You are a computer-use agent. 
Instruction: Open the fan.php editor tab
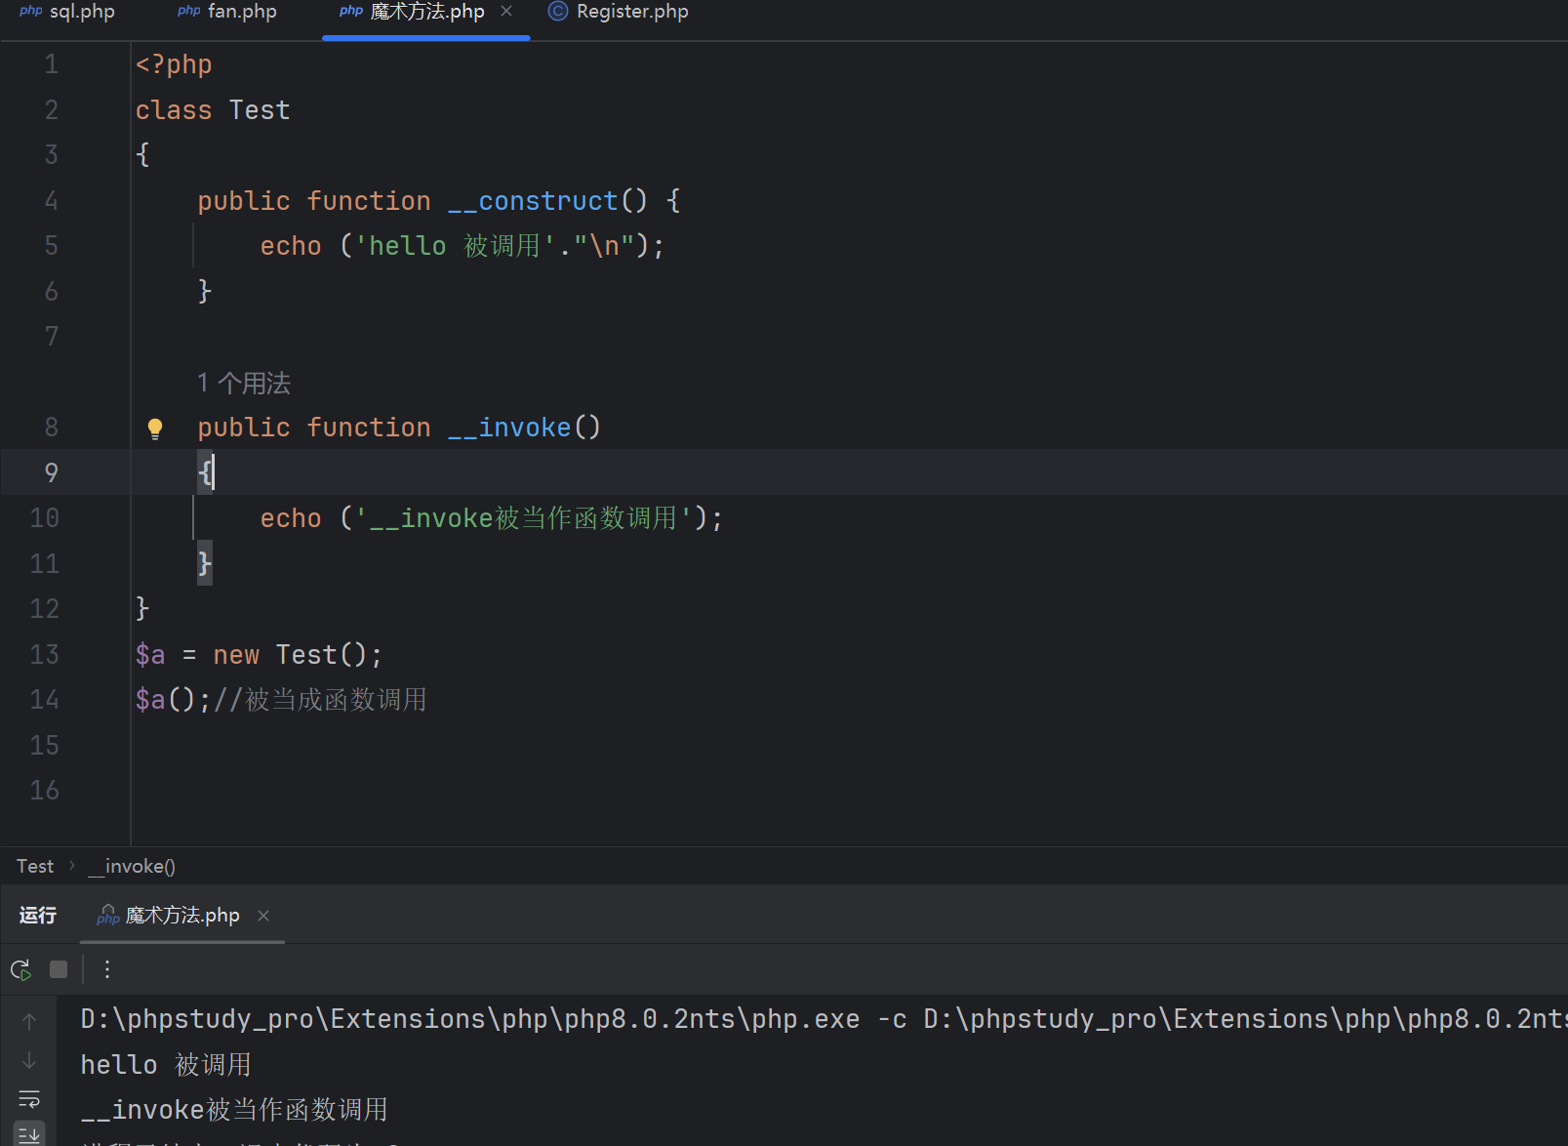pyautogui.click(x=227, y=12)
